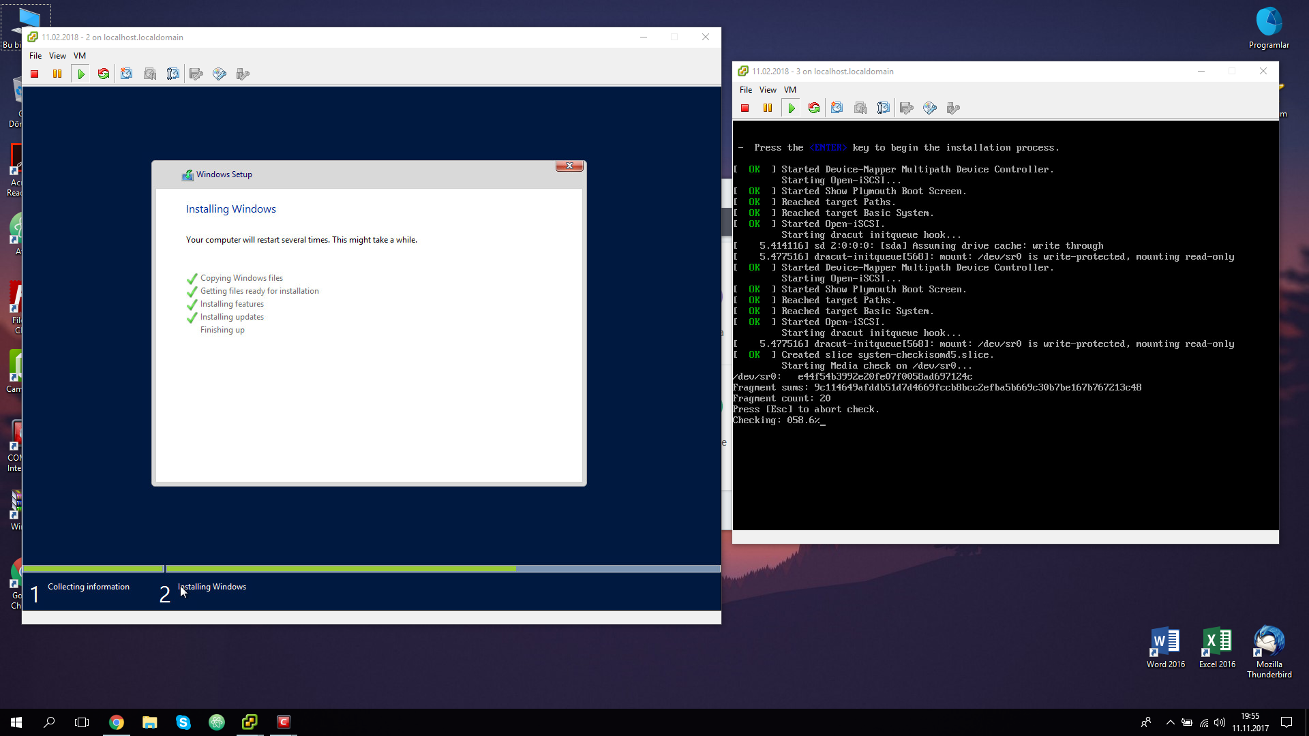Open red Camtasia-style taskbar app icon

click(284, 722)
